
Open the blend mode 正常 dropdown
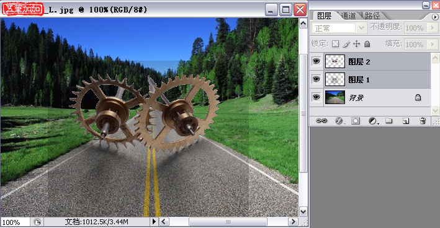[x=339, y=28]
